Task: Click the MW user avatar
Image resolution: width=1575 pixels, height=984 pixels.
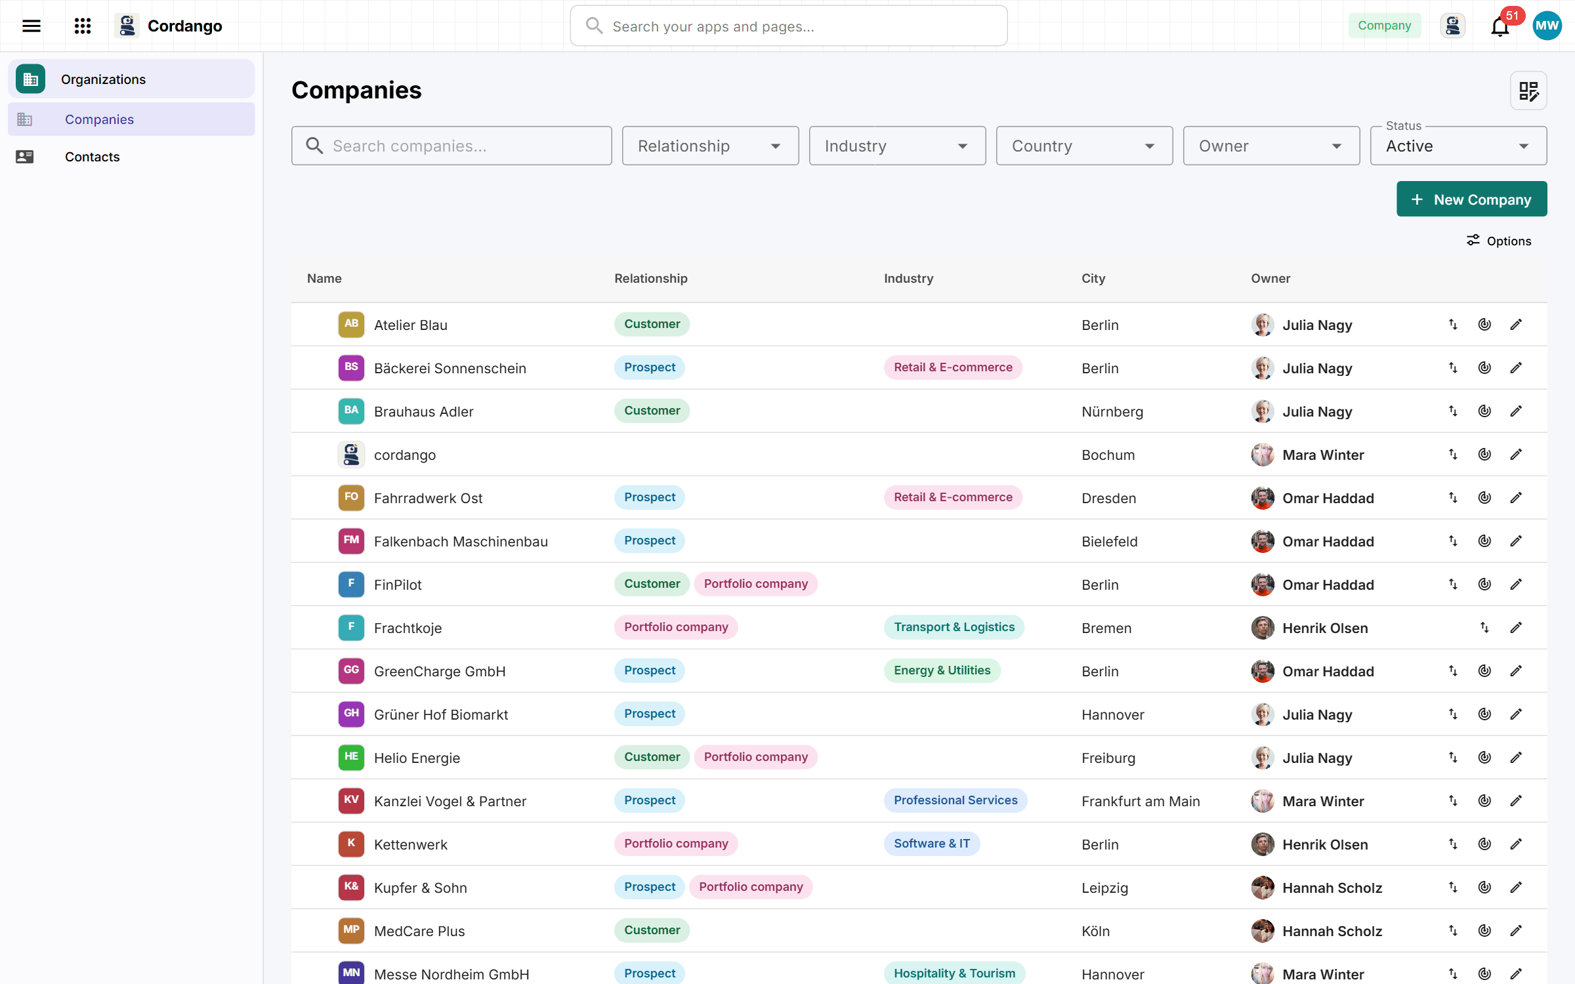Action: [1547, 26]
